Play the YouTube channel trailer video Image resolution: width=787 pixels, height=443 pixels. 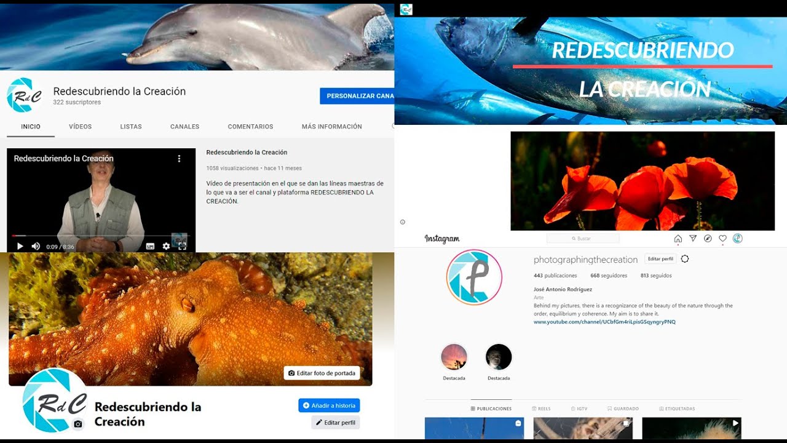pyautogui.click(x=20, y=246)
